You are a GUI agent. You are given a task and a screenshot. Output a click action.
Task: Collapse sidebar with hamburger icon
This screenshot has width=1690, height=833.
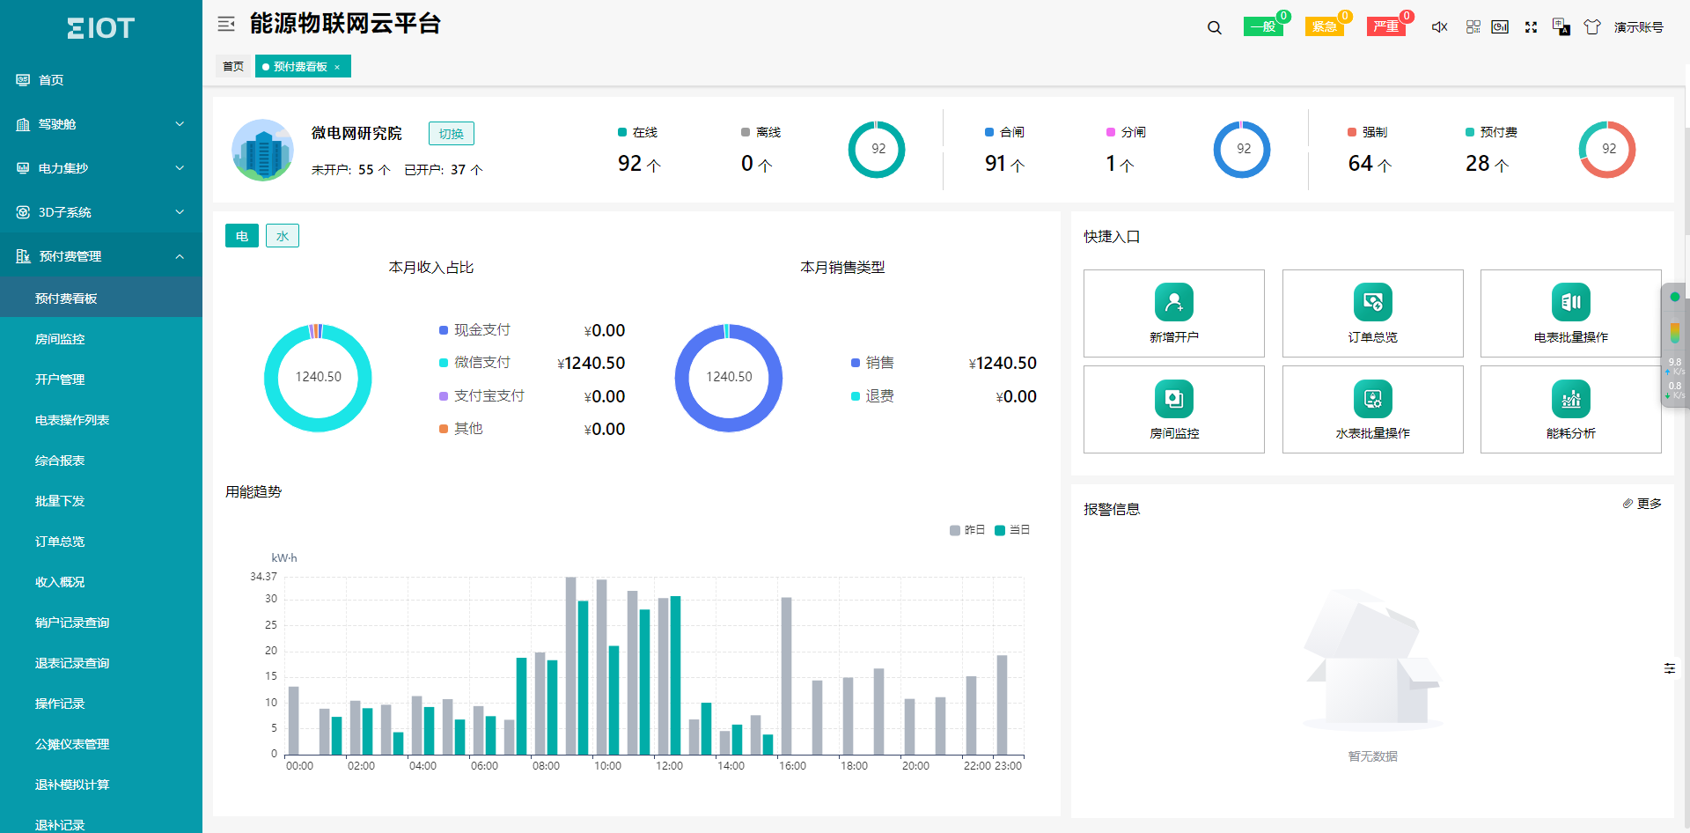point(226,25)
